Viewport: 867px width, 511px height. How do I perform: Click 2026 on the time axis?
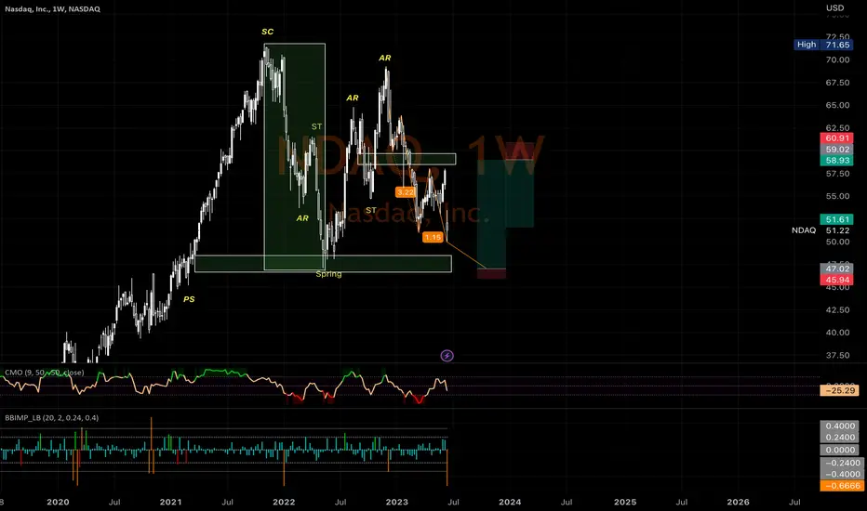tap(739, 502)
